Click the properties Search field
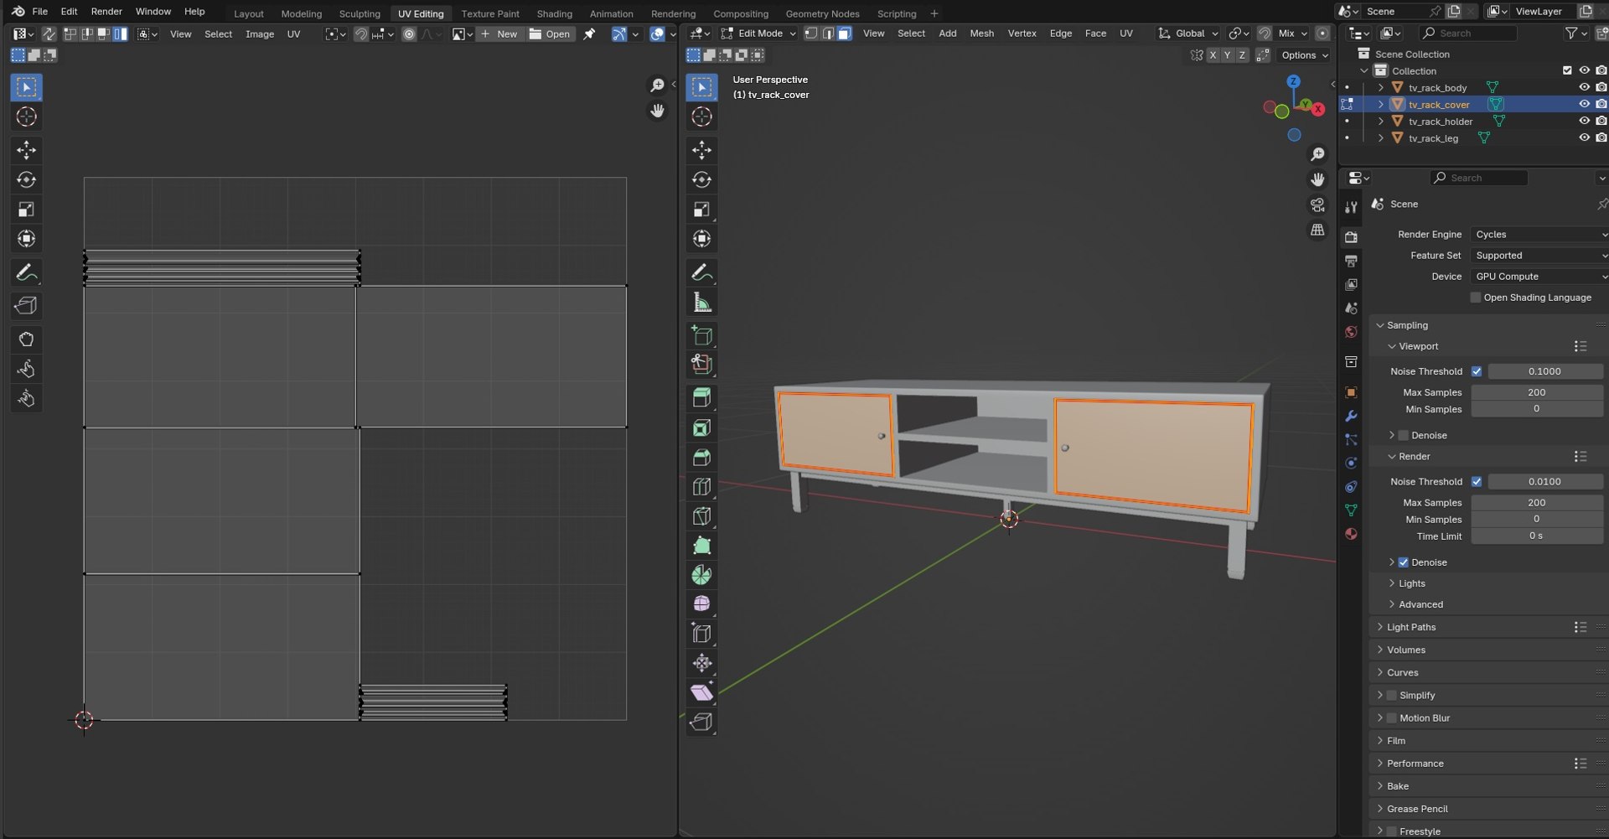The width and height of the screenshot is (1609, 839). click(1478, 178)
